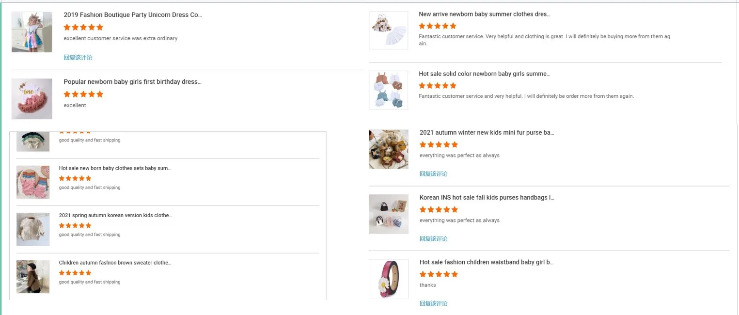Viewport: 739px width, 315px height.
Task: Click the five-star rating under waistband listing
Action: click(x=438, y=274)
